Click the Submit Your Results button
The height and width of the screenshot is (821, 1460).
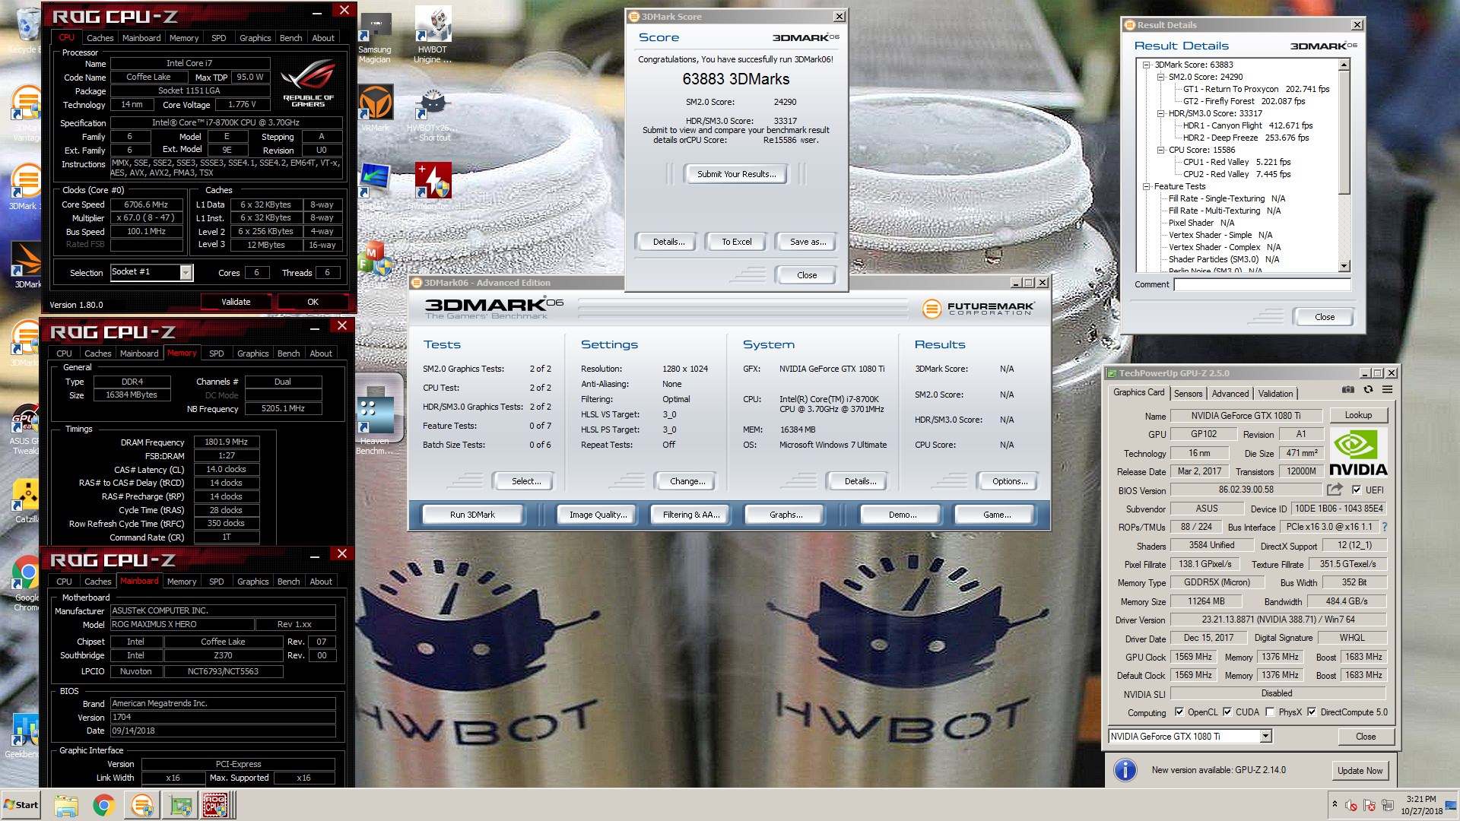point(737,174)
